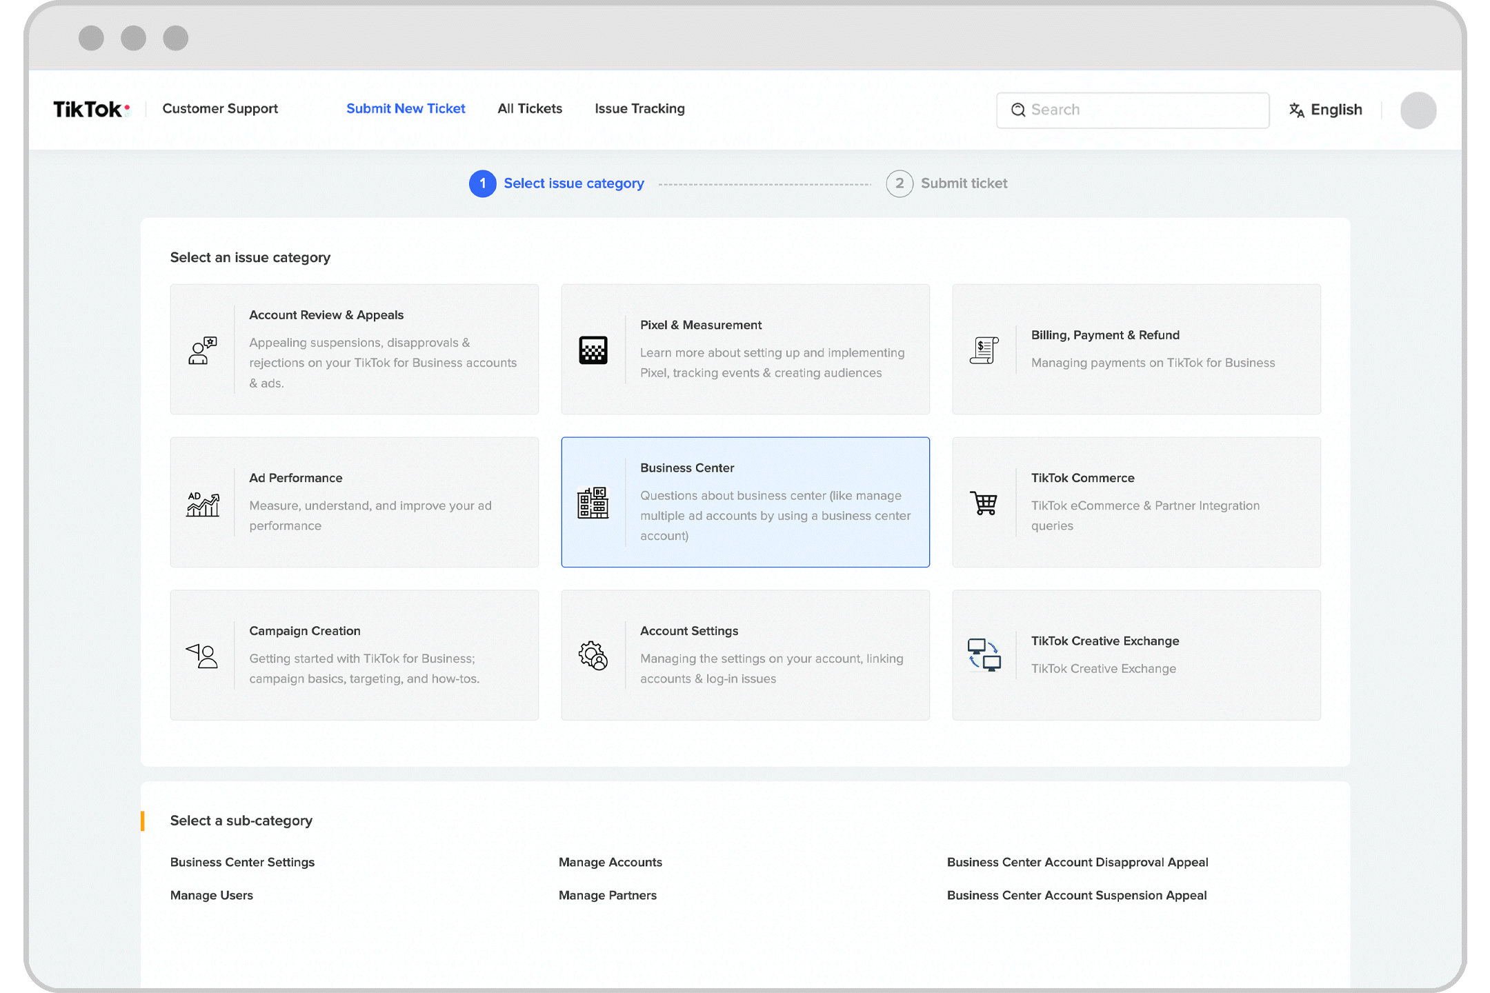
Task: Click step 2 Submit ticket indicator
Action: [899, 183]
